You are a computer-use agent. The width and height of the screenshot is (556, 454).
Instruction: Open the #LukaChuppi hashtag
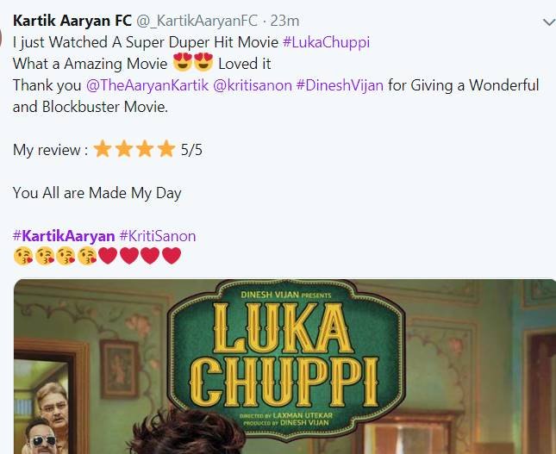click(x=326, y=42)
